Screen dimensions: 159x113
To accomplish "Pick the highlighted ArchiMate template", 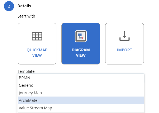I will click(81, 100).
